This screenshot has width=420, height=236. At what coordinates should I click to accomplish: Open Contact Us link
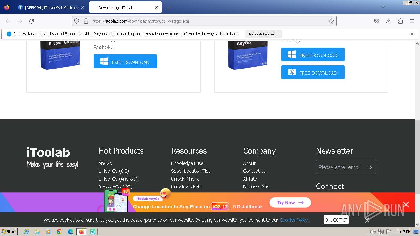(254, 171)
